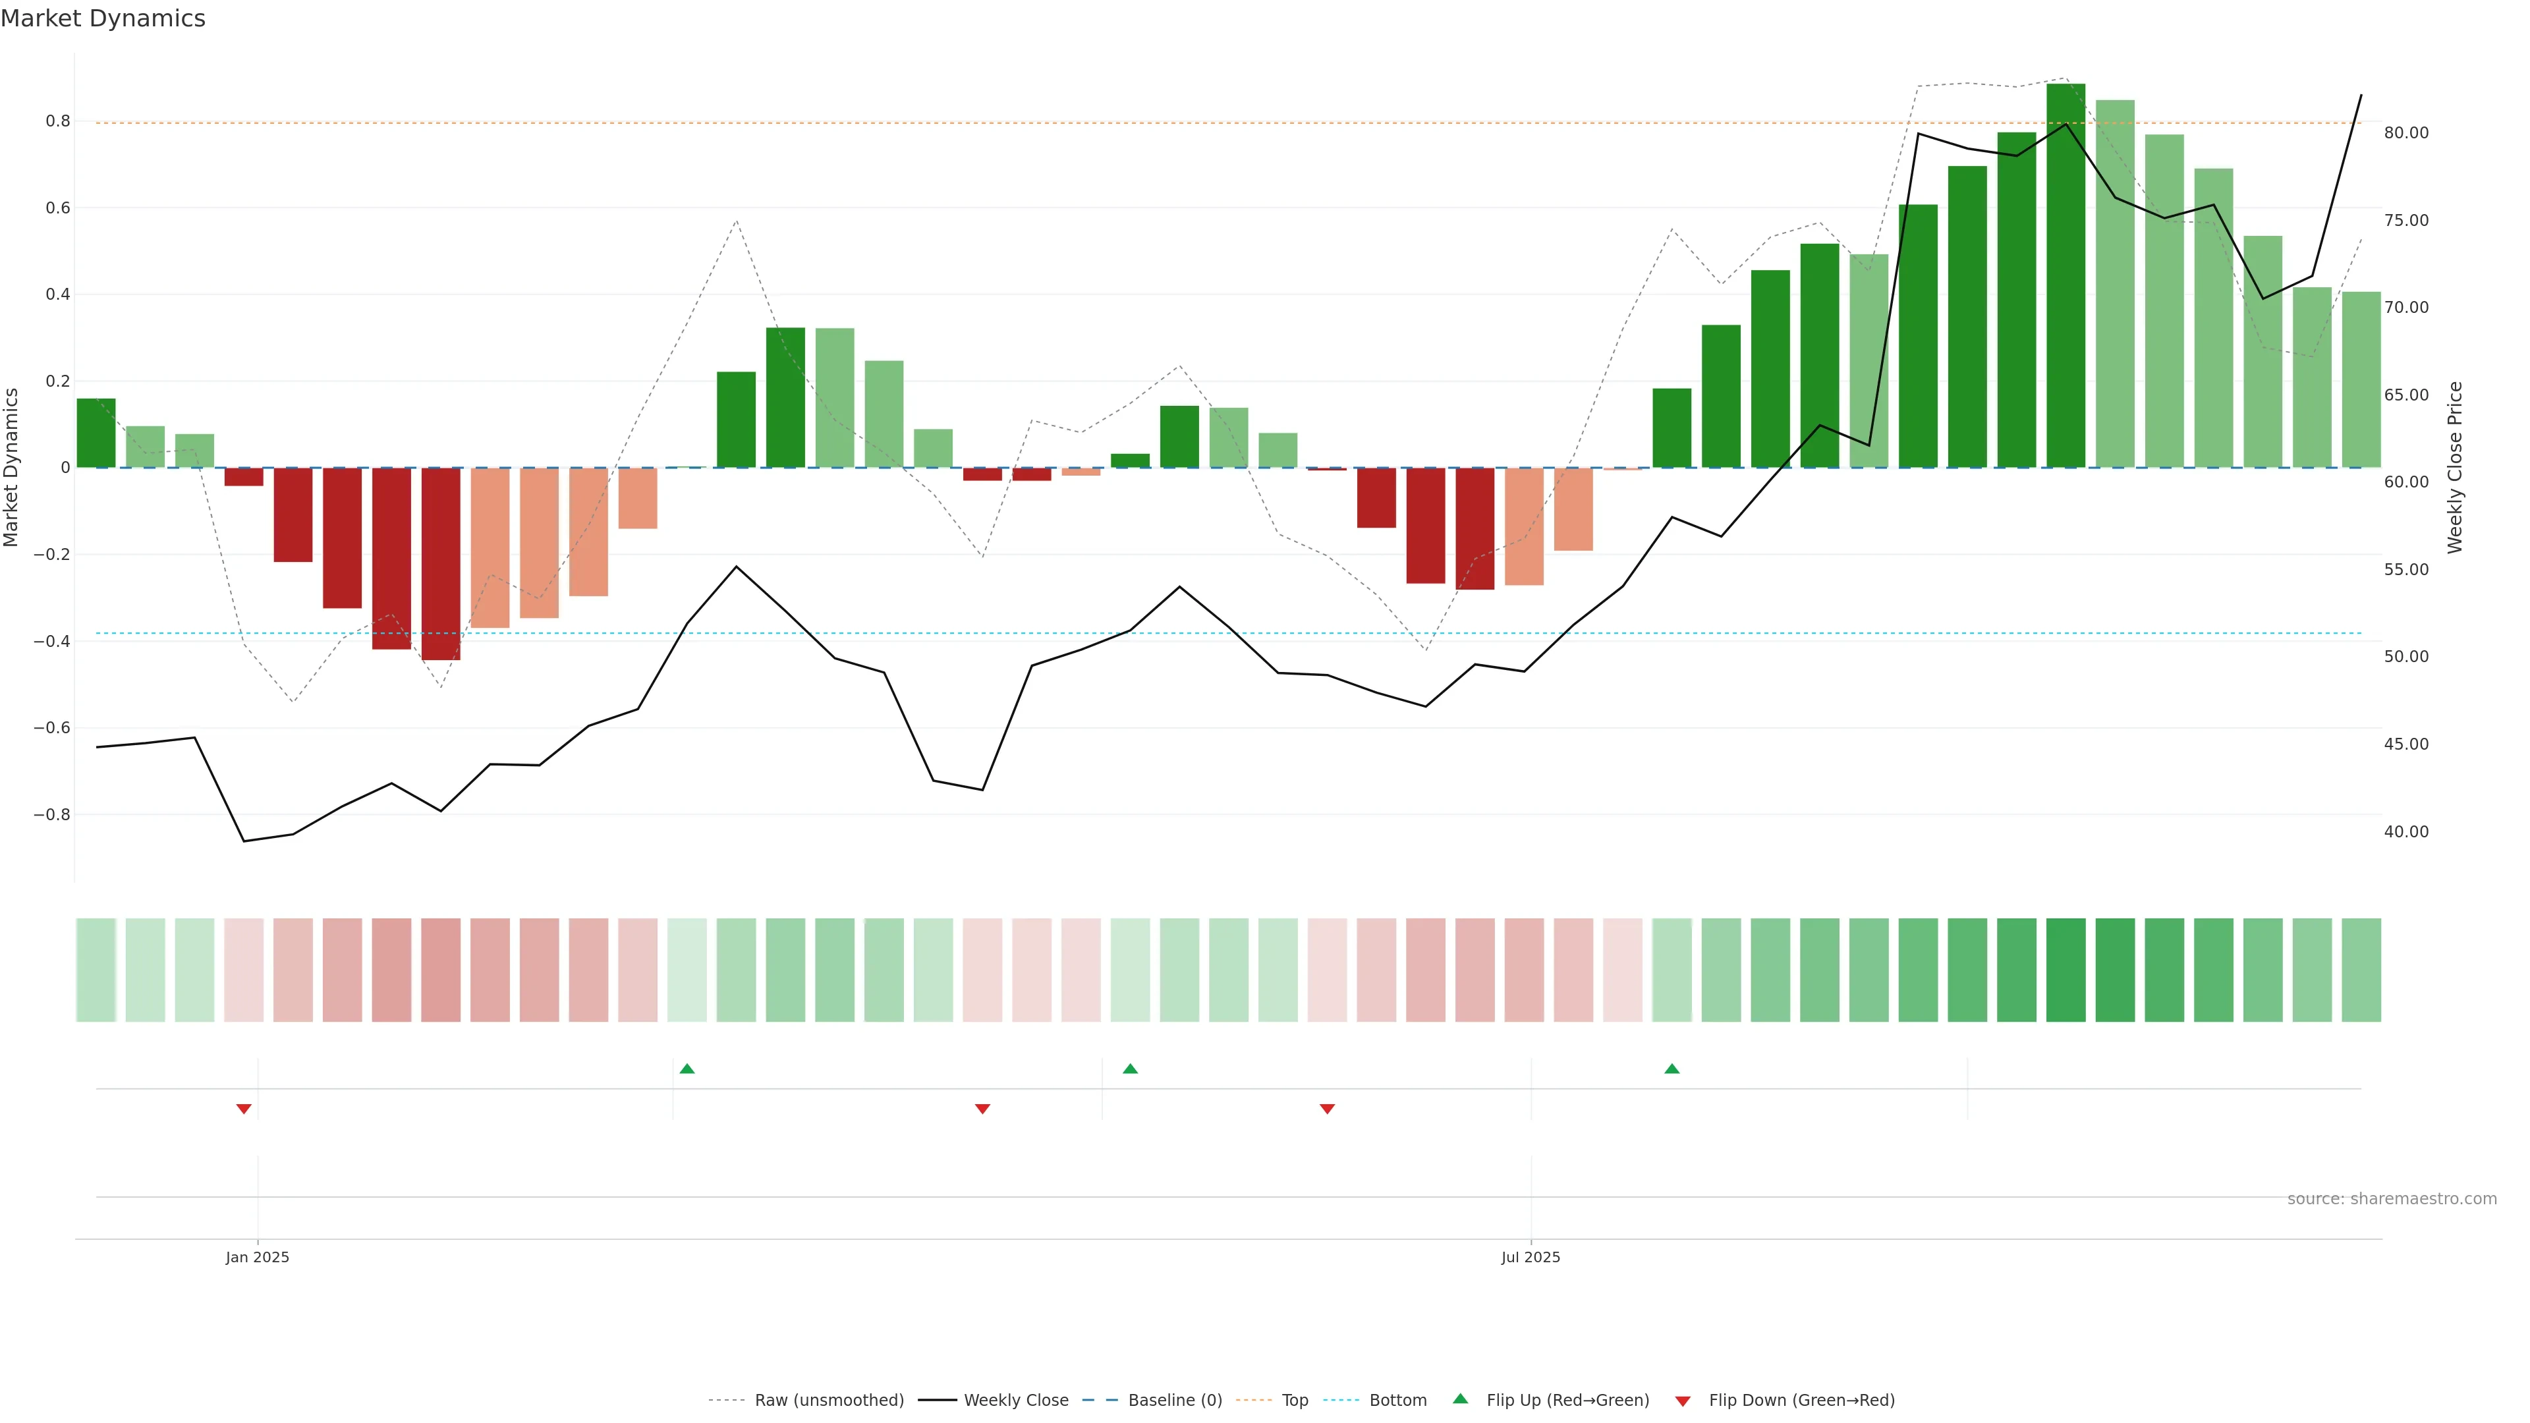
Task: Toggle the Top threshold legend entry
Action: click(1295, 1401)
